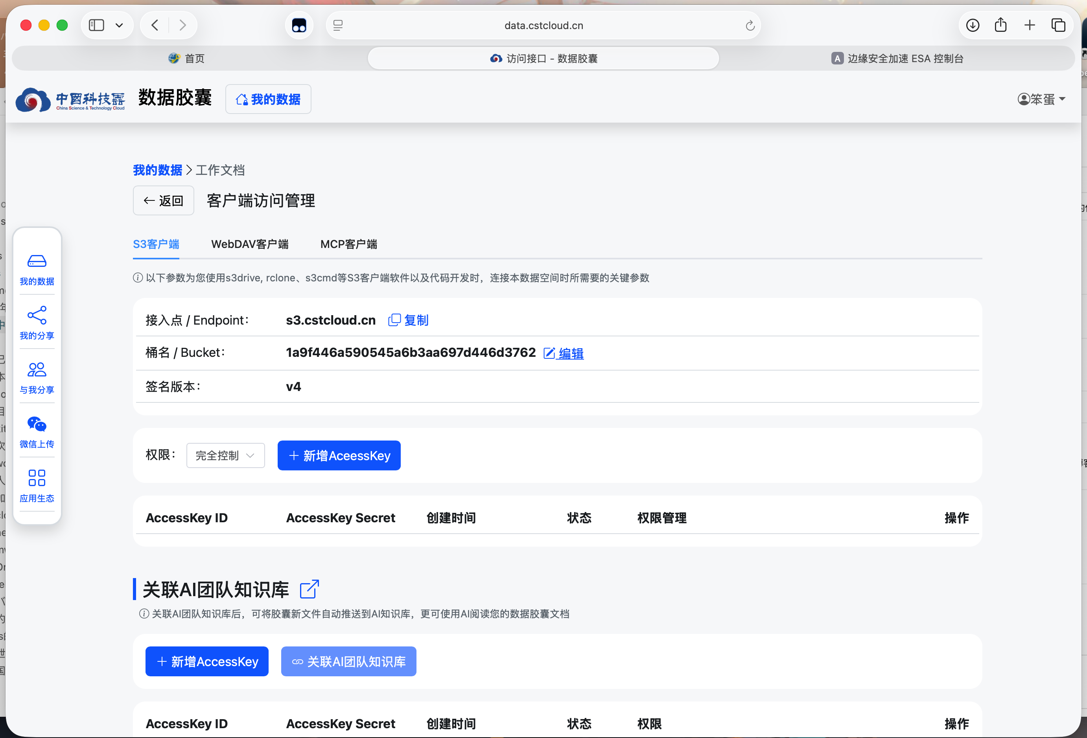Image resolution: width=1087 pixels, height=738 pixels.
Task: Open the 笨蛋 user account menu
Action: coord(1041,99)
